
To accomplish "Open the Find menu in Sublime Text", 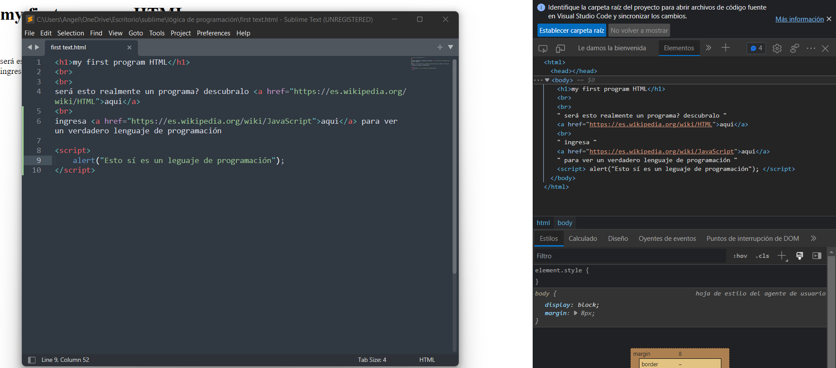I will [96, 33].
